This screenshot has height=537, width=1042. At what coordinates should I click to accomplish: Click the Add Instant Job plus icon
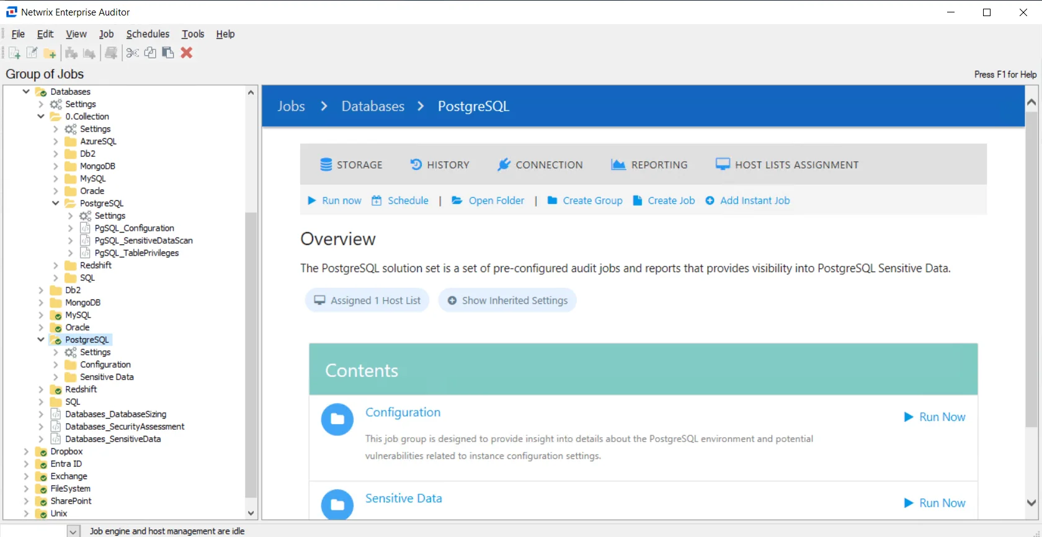pos(710,200)
